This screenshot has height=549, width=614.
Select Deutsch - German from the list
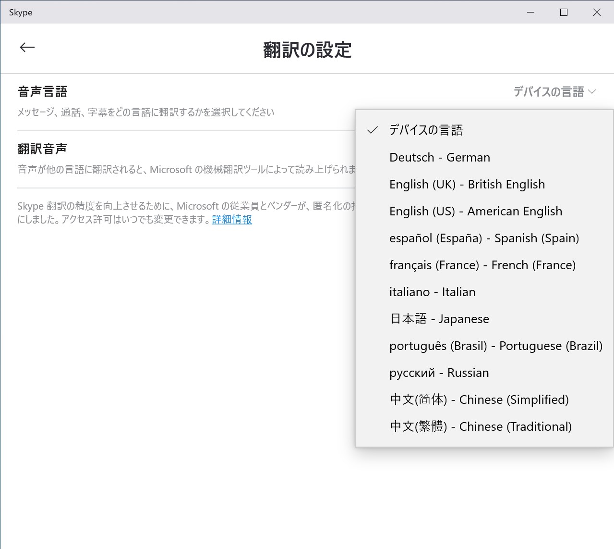[439, 157]
